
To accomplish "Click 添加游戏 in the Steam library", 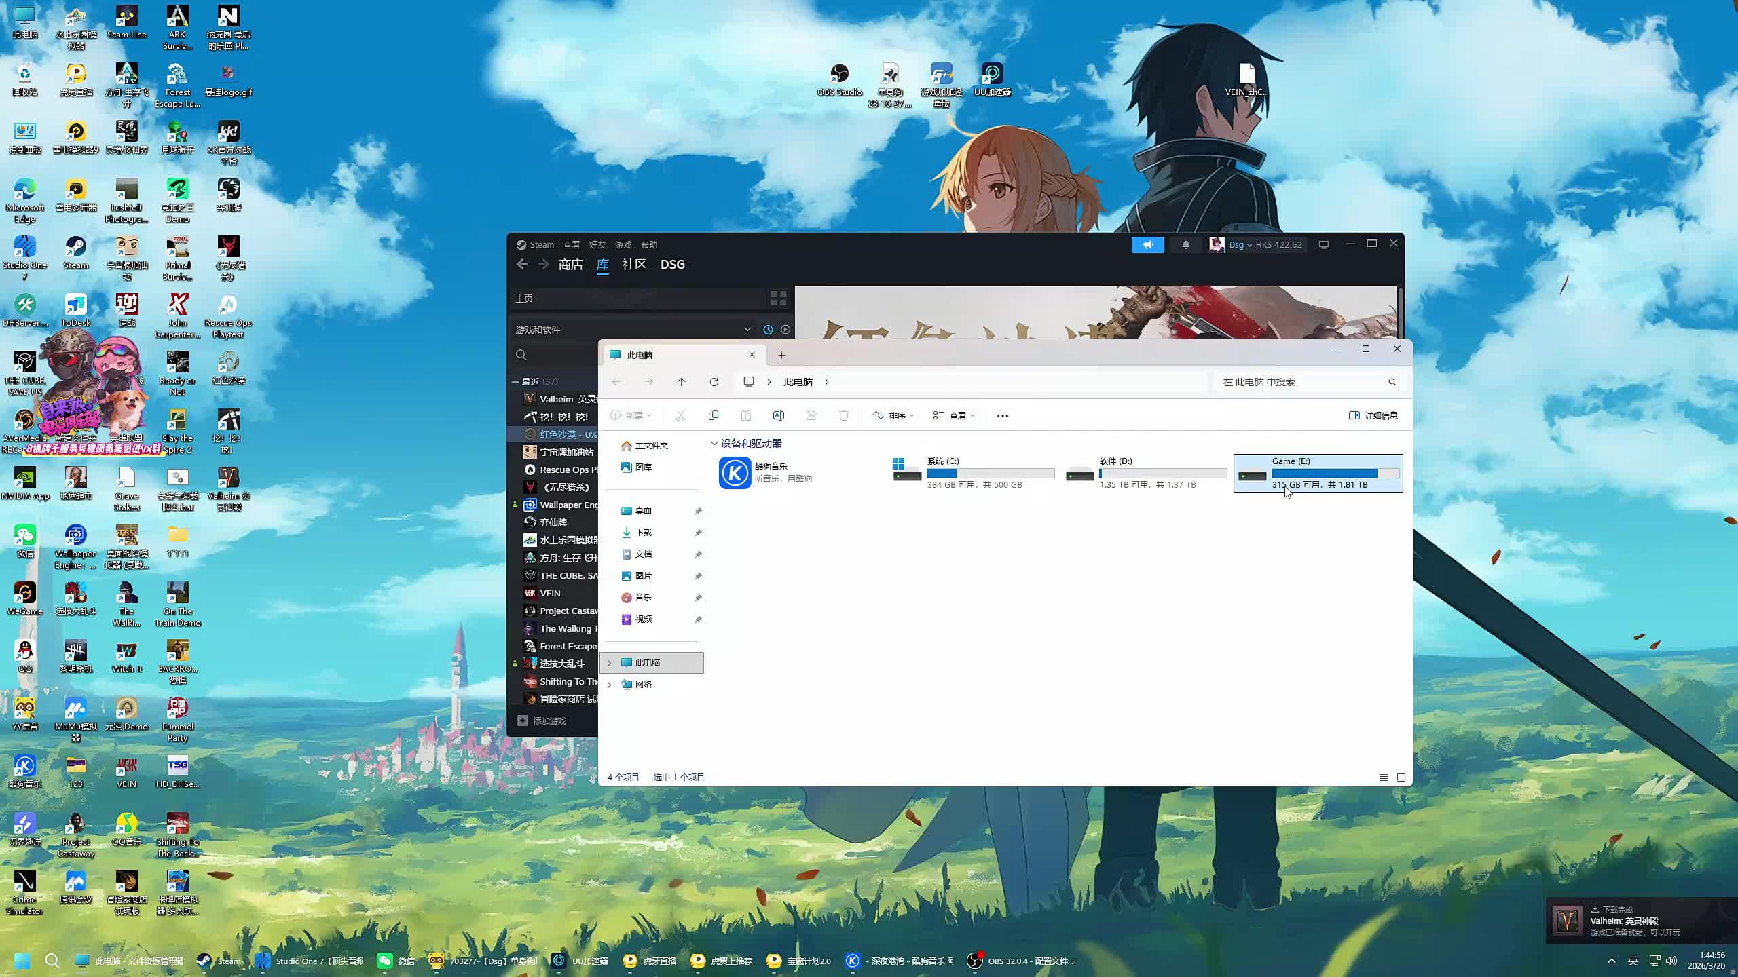I will click(549, 721).
